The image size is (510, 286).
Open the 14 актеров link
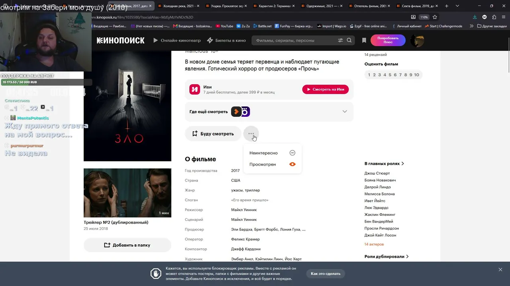[374, 244]
